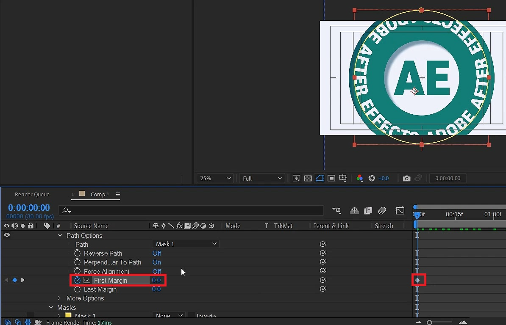
Task: Switch to the Render Queue tab
Action: point(32,194)
